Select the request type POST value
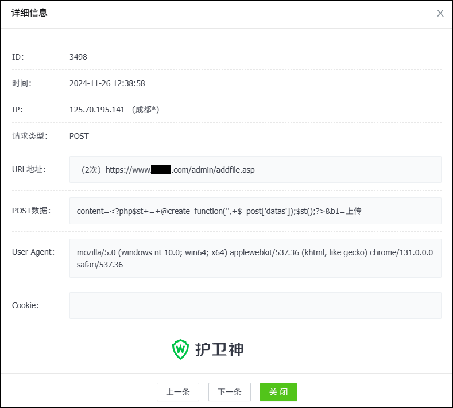The width and height of the screenshot is (453, 408). [x=79, y=136]
